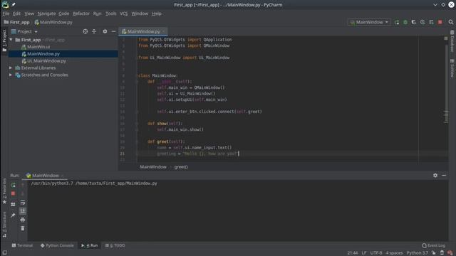This screenshot has height=256, width=456.
Task: Click the up arrow in the Run panel
Action: pyautogui.click(x=23, y=185)
